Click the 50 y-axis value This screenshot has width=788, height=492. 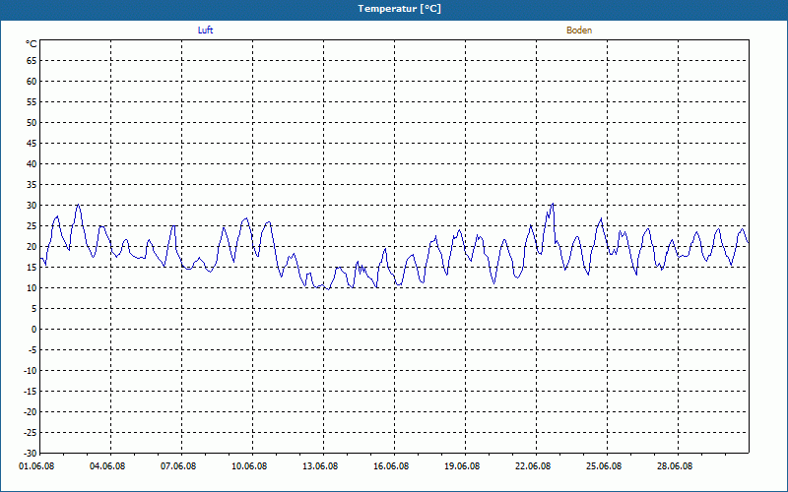click(x=32, y=122)
